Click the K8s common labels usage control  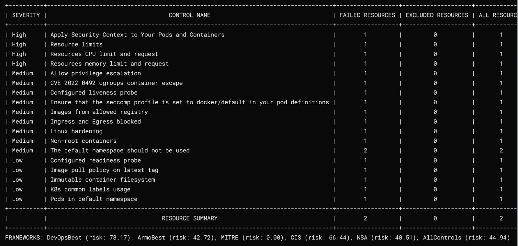pyautogui.click(x=90, y=190)
